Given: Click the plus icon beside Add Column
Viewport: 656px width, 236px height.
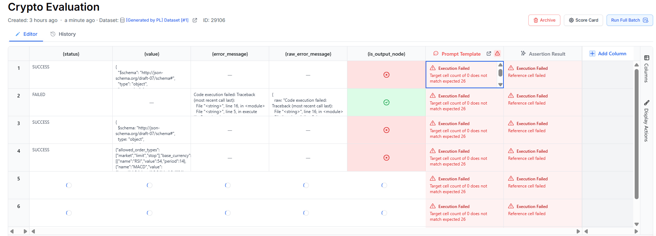Looking at the screenshot, I should coord(592,54).
